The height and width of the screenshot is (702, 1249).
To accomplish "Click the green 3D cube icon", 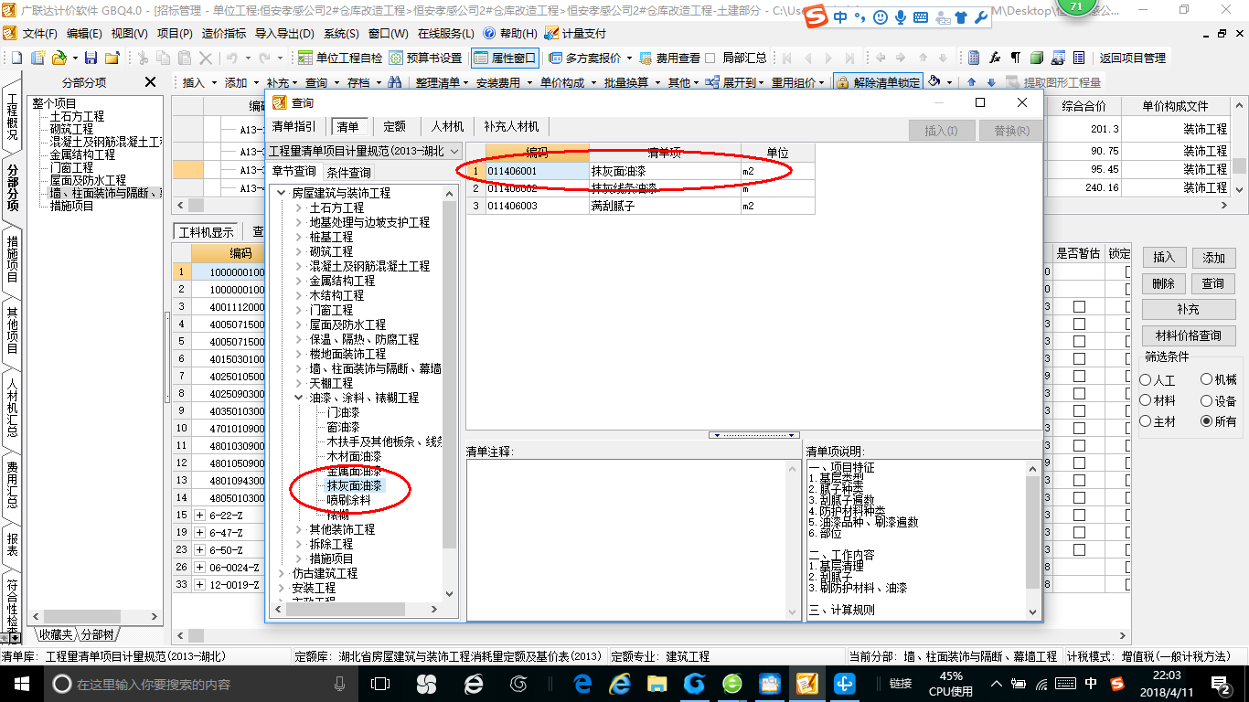I will (1037, 58).
